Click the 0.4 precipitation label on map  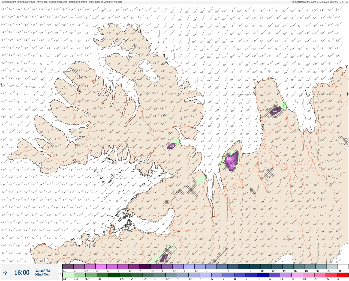[x=172, y=146]
